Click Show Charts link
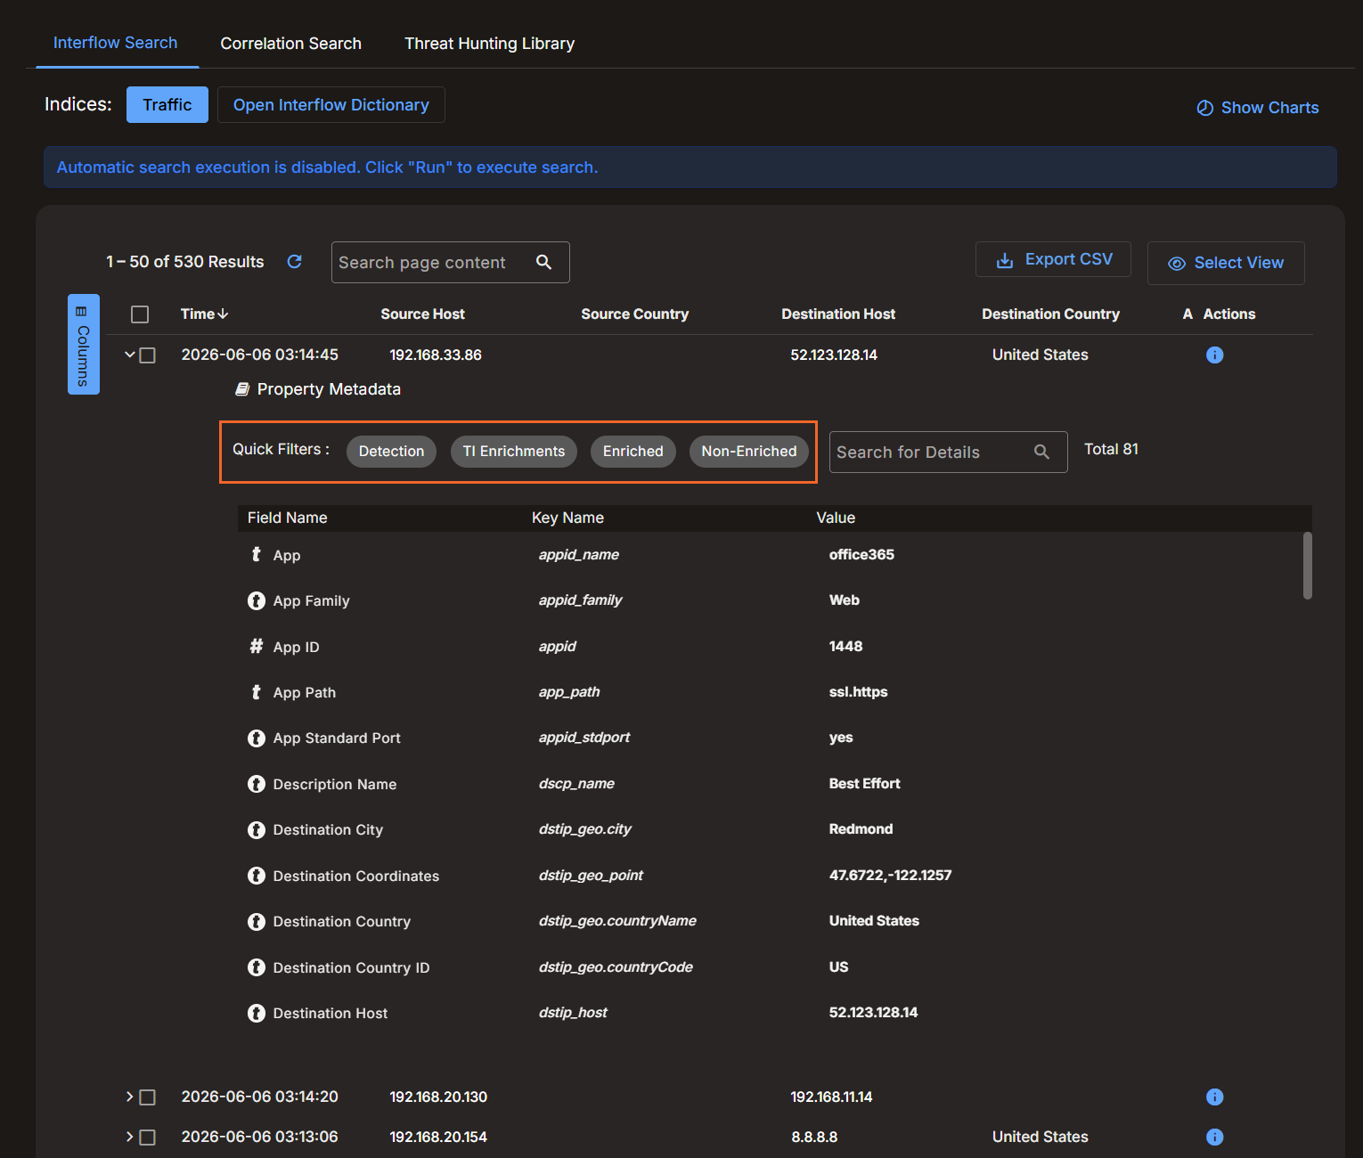 pyautogui.click(x=1257, y=108)
